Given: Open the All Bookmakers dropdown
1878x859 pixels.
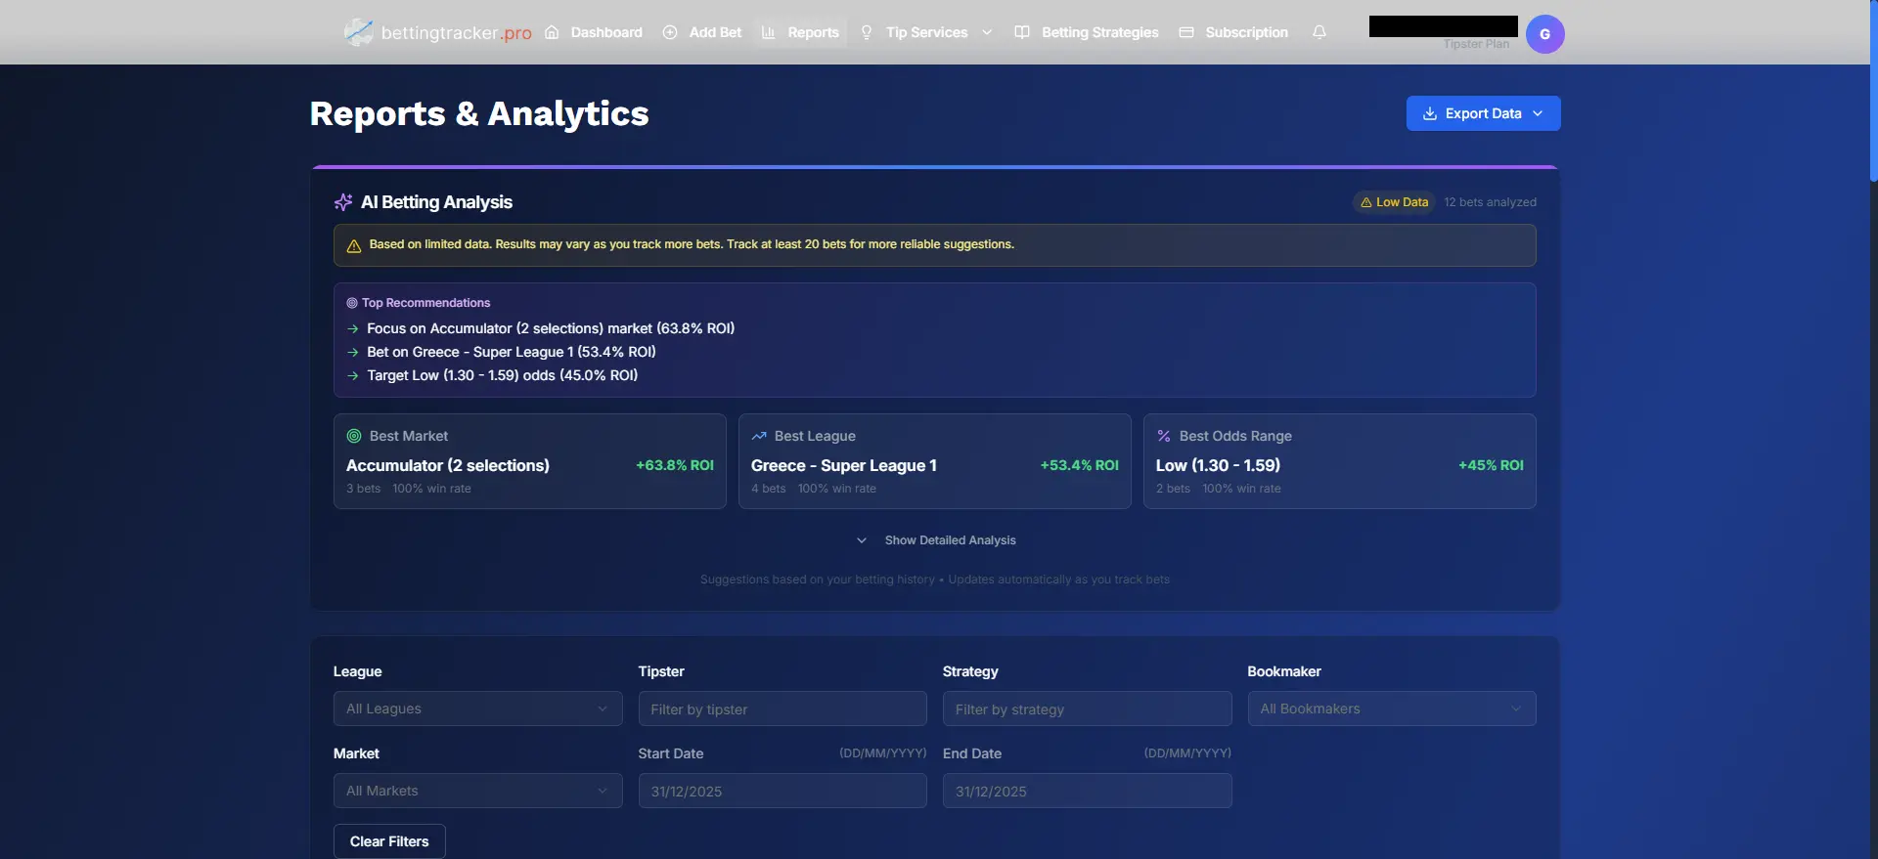Looking at the screenshot, I should point(1391,709).
